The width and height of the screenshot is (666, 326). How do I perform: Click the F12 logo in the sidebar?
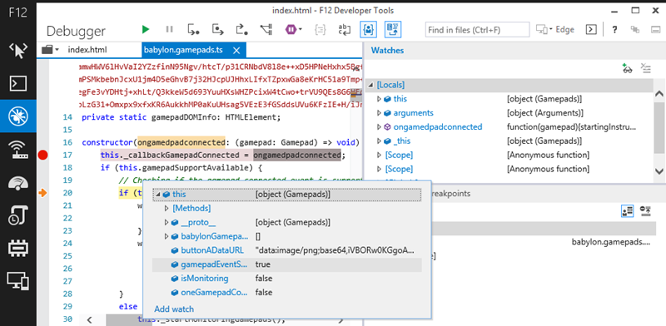tap(18, 12)
